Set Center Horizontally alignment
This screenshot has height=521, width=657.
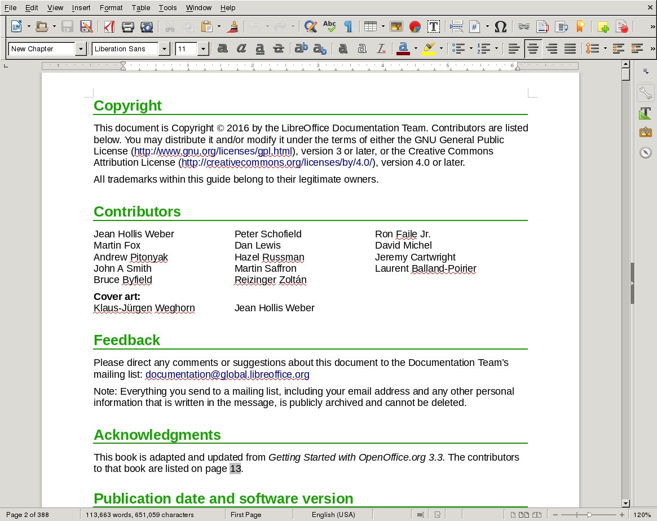point(532,48)
